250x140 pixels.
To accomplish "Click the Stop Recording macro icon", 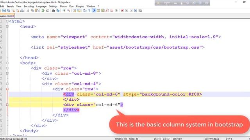I will [127, 10].
